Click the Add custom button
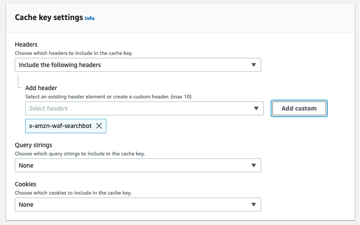 pos(299,108)
